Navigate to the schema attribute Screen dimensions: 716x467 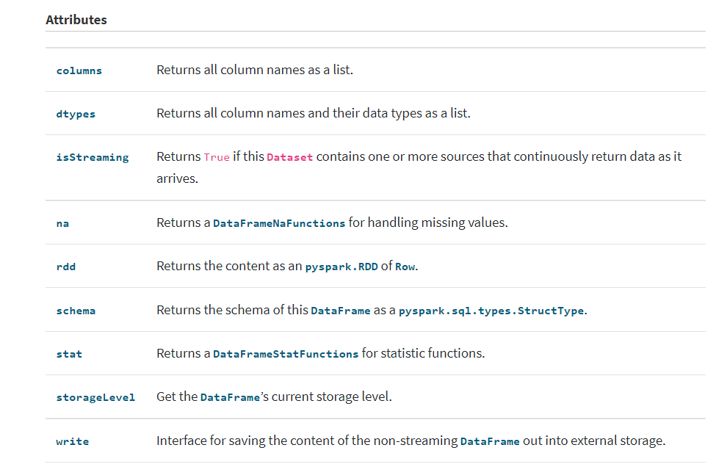(x=76, y=311)
